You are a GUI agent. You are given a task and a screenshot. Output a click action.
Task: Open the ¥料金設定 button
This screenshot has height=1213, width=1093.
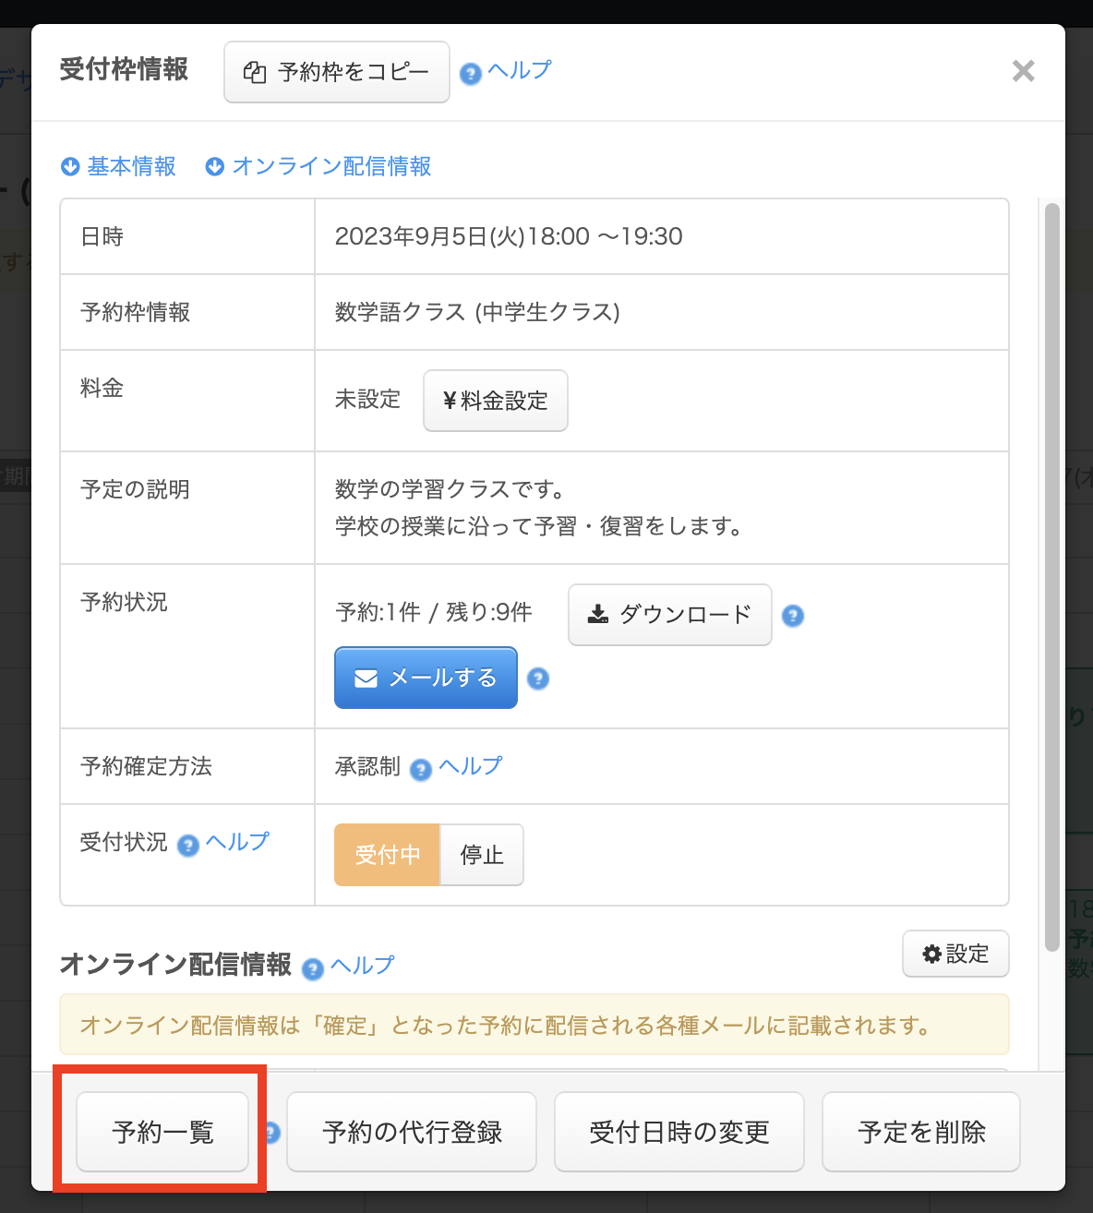495,401
